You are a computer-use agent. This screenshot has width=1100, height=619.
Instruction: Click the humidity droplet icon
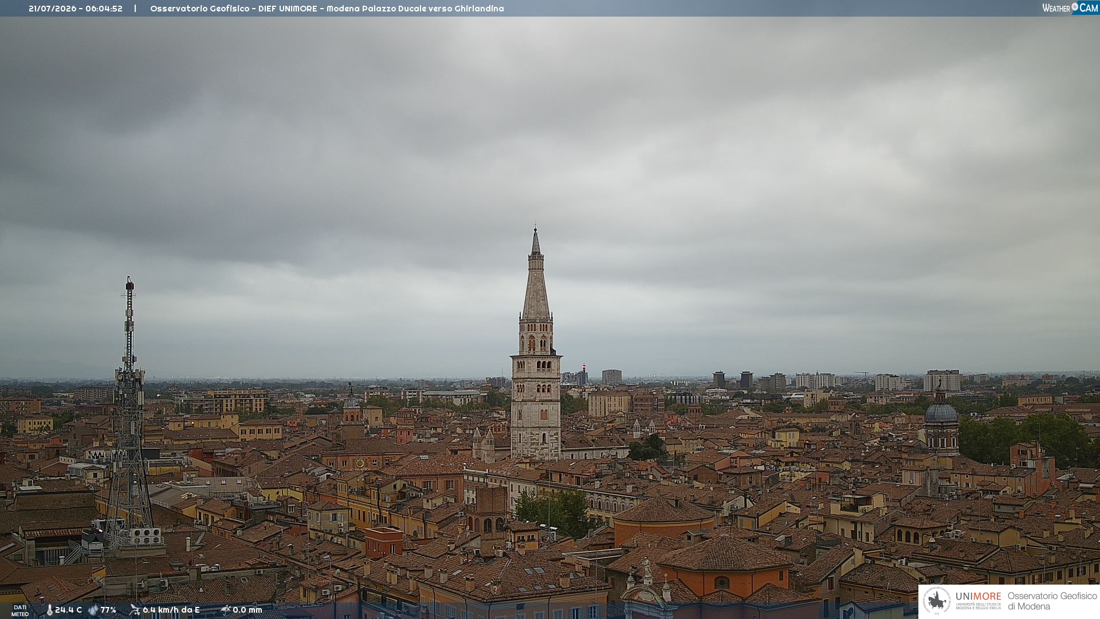[x=93, y=610]
